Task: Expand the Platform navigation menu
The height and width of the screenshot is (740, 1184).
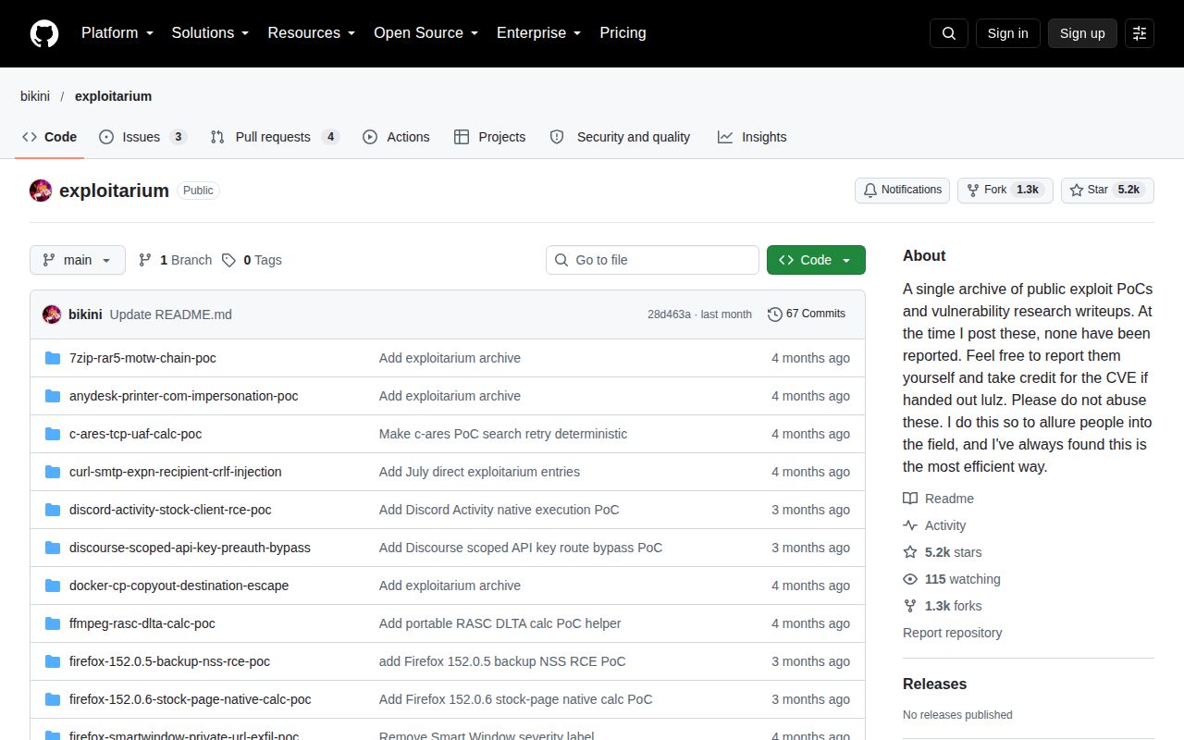Action: (x=117, y=33)
